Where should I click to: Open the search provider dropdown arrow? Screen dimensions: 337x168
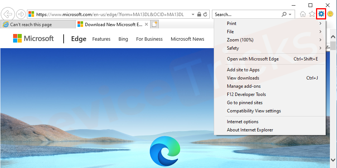pos(290,14)
